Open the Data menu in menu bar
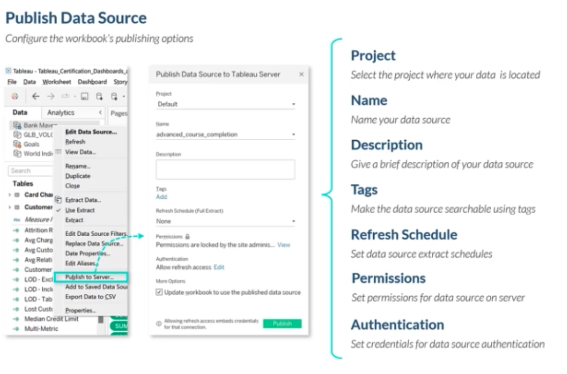The image size is (567, 374). pos(30,82)
